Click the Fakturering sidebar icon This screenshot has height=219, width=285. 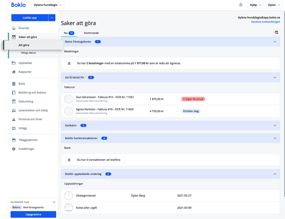tap(14, 101)
